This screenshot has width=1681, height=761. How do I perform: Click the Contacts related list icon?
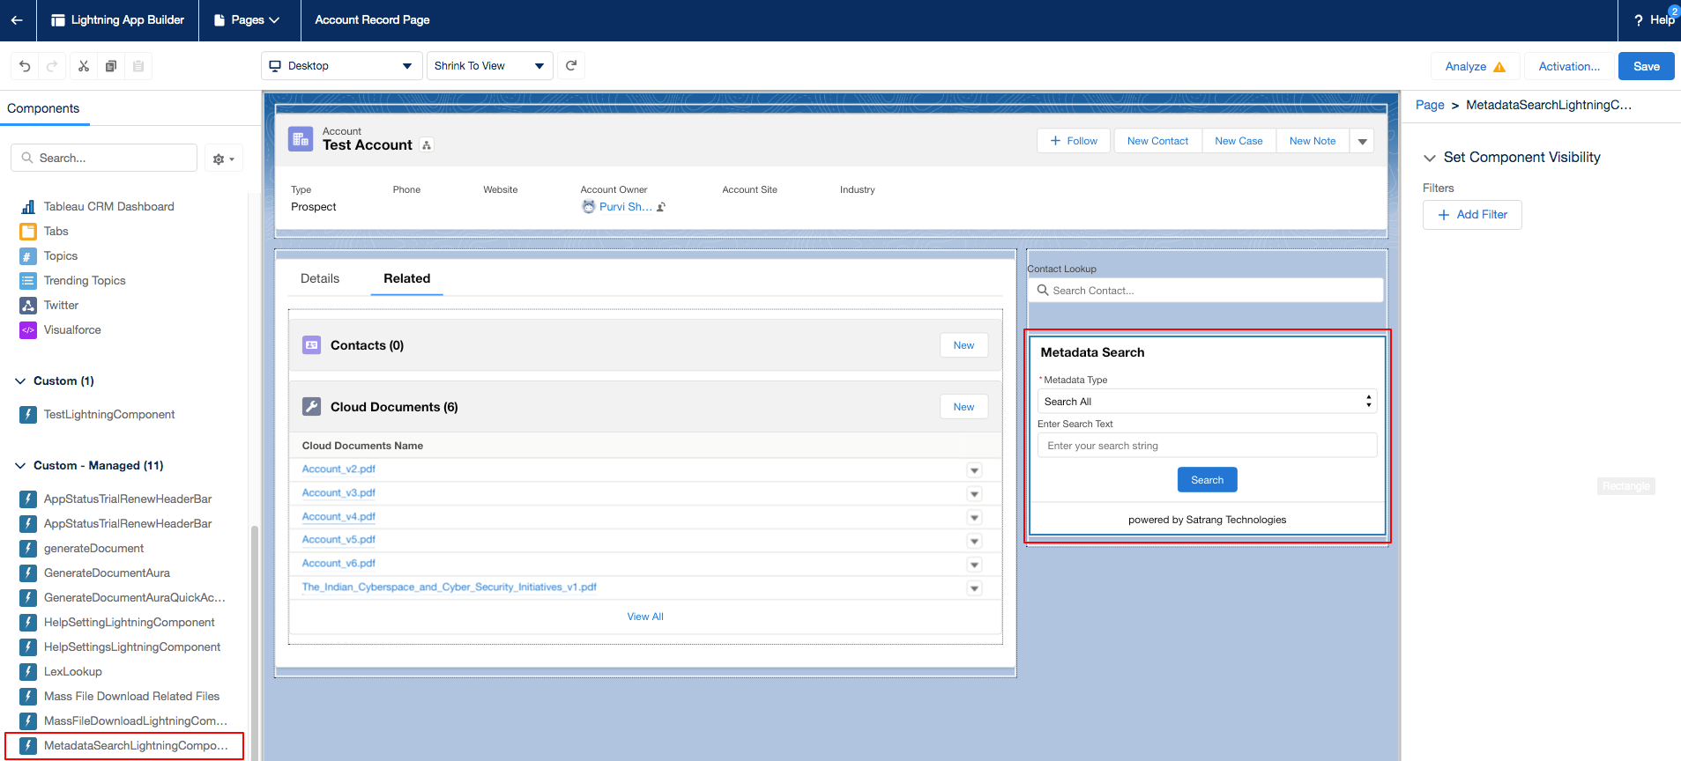(x=311, y=345)
